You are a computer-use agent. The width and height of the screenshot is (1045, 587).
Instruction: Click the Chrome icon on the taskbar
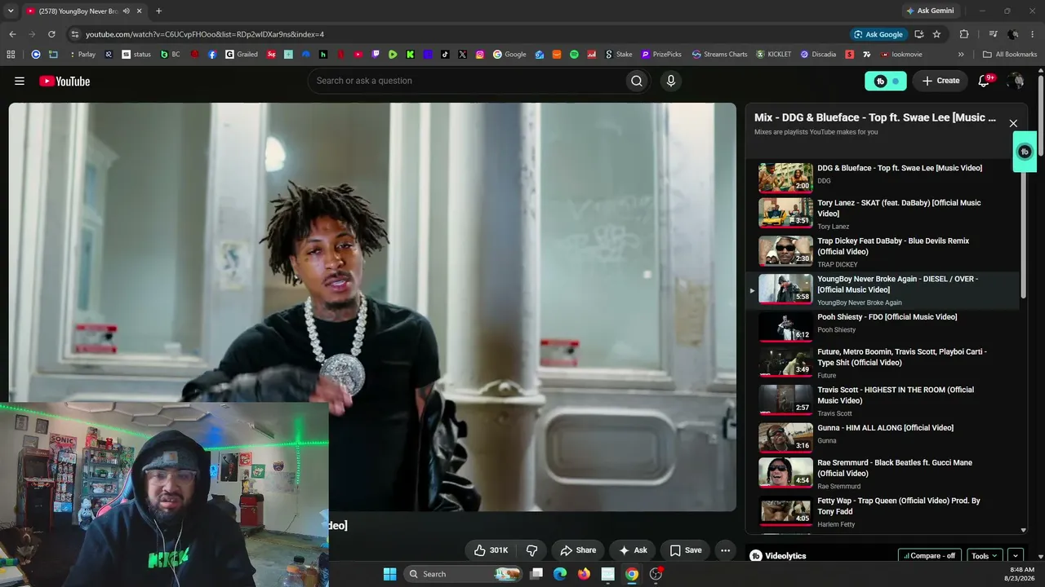[x=632, y=574]
